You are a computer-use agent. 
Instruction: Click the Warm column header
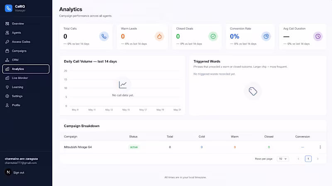click(x=234, y=137)
